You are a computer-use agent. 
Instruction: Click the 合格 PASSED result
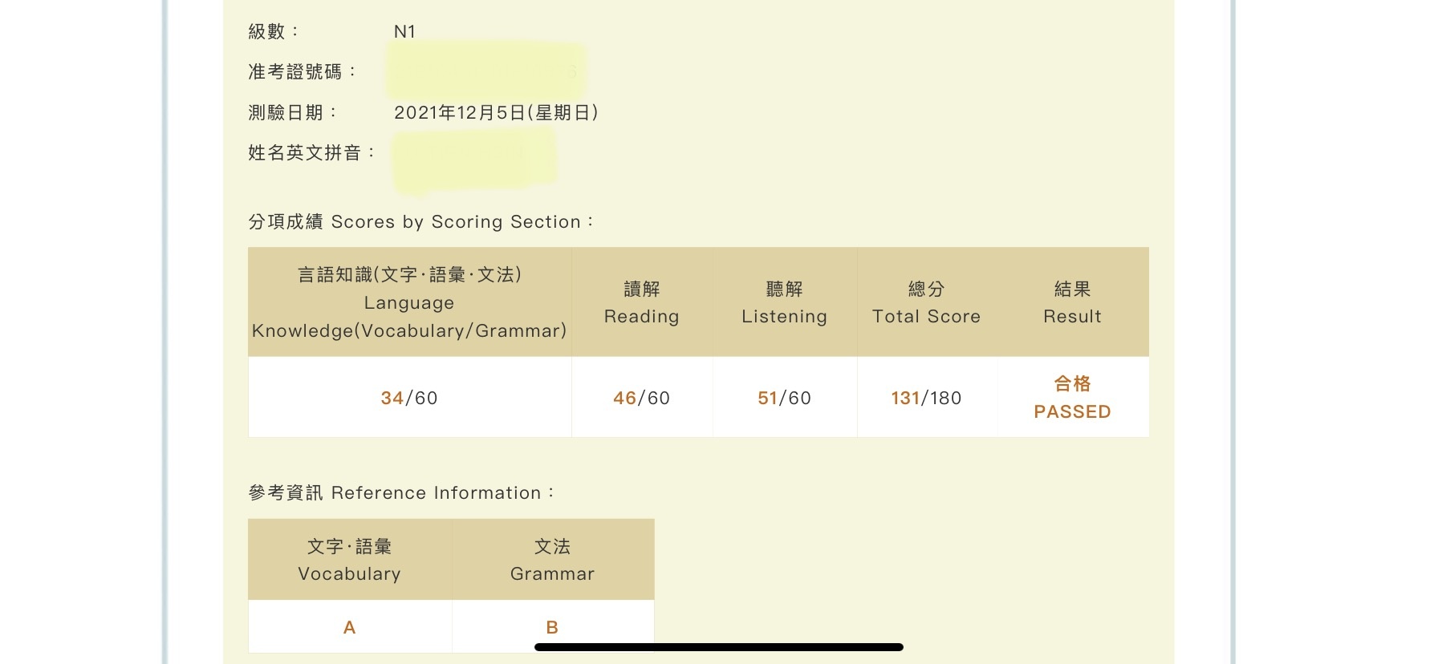1073,398
